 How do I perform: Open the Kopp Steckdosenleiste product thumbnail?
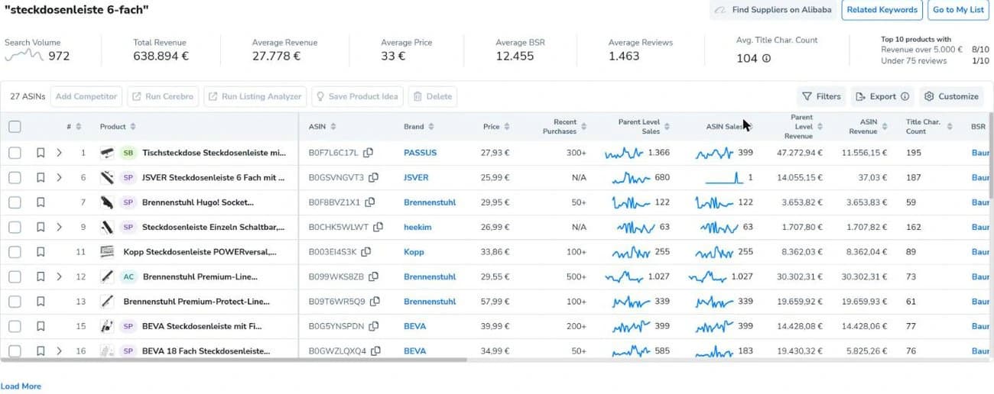[108, 252]
